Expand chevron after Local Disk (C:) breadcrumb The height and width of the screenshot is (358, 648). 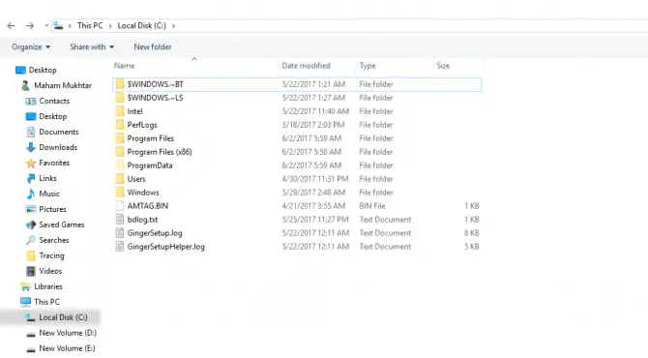click(x=173, y=25)
